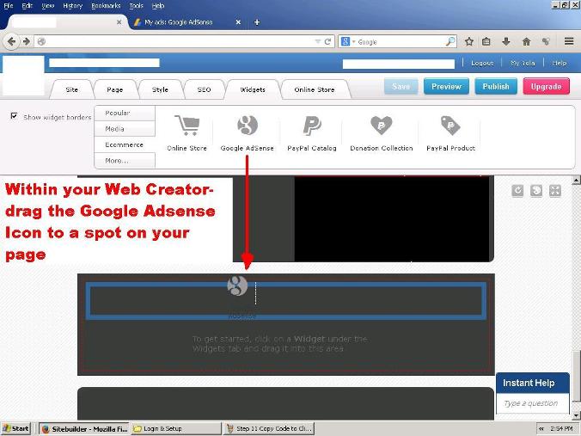The height and width of the screenshot is (436, 581).
Task: Select the Ecommerce widget category
Action: pos(125,144)
